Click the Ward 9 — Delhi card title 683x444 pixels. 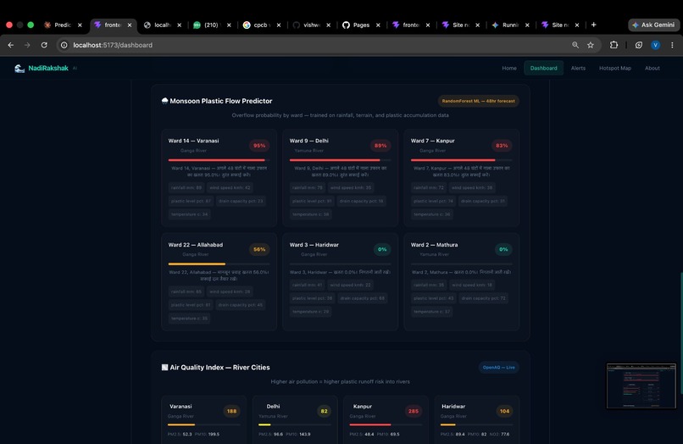pos(308,141)
